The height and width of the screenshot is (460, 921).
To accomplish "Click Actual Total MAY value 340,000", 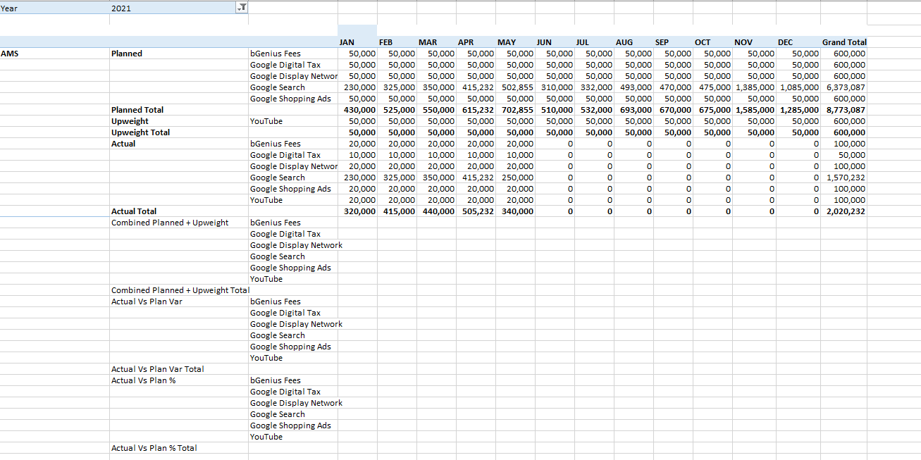I will [517, 211].
